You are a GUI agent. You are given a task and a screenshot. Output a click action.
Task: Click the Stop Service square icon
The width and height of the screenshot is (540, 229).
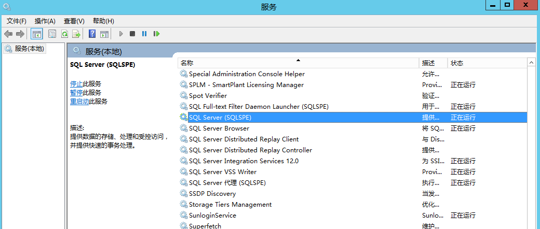point(132,34)
